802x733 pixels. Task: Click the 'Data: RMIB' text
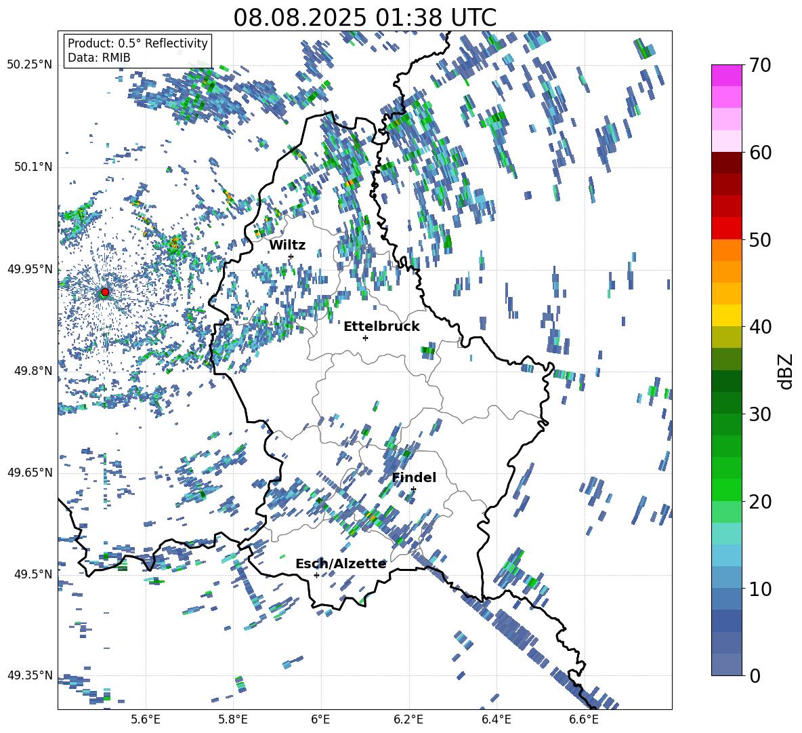99,58
